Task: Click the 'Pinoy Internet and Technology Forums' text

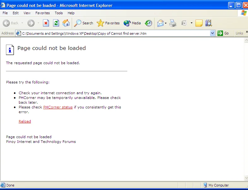Action: [x=41, y=142]
